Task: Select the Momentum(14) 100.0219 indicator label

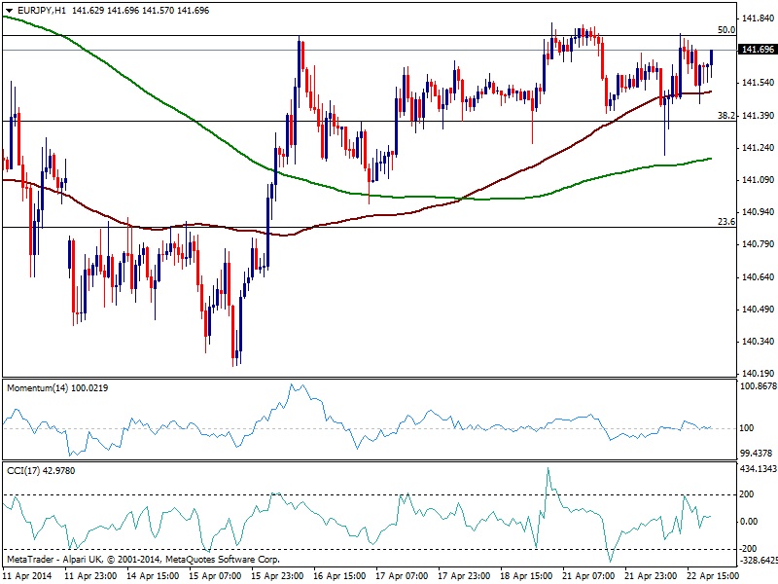Action: click(57, 387)
